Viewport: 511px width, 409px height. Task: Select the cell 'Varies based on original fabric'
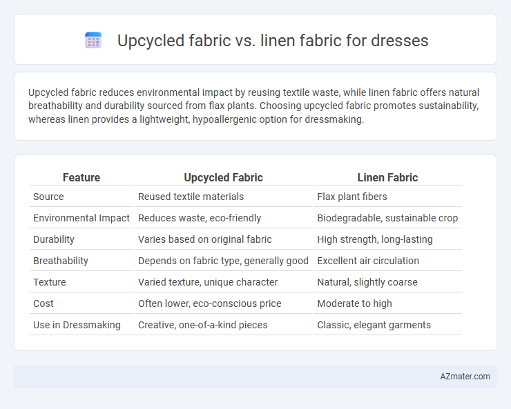[204, 239]
